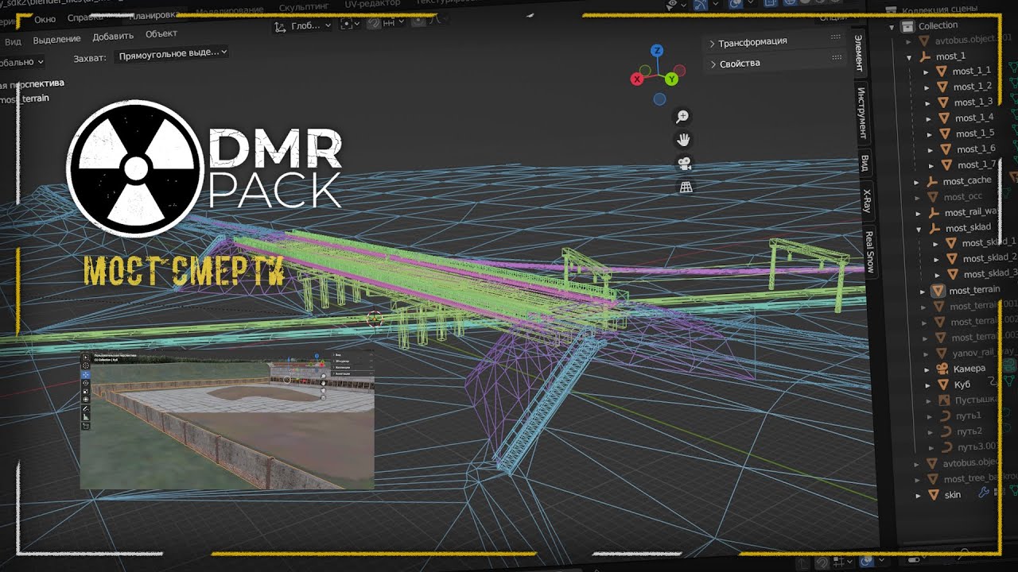Select most_1_3 in outliner

click(x=973, y=102)
